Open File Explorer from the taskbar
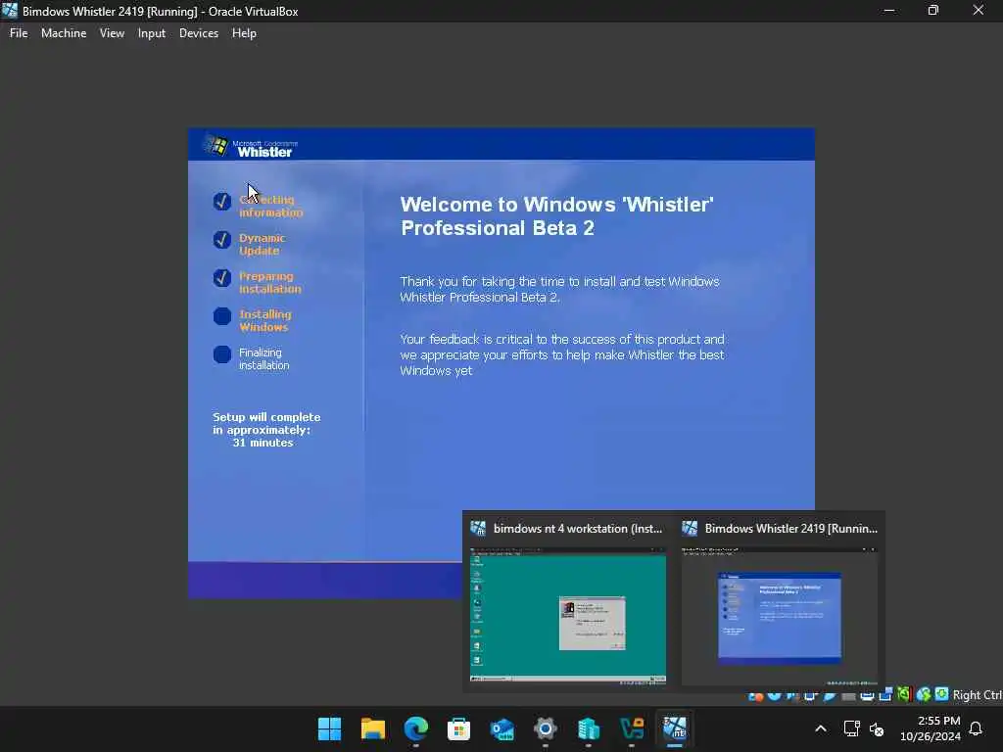1003x752 pixels. click(372, 728)
